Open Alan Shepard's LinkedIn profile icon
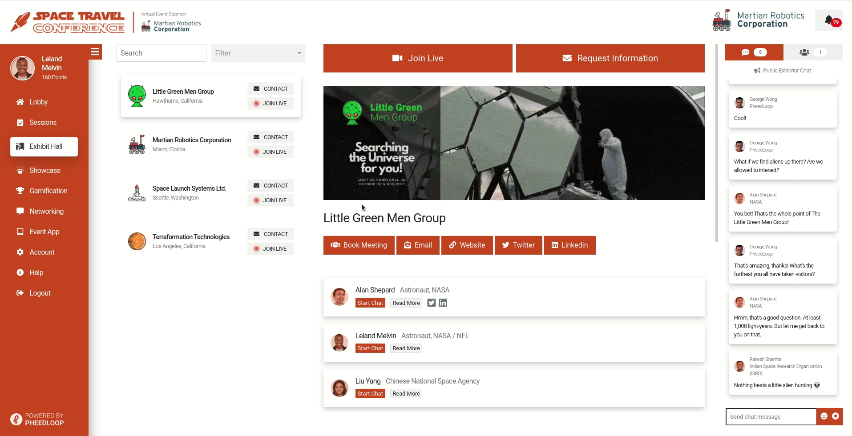This screenshot has height=436, width=852. point(443,303)
